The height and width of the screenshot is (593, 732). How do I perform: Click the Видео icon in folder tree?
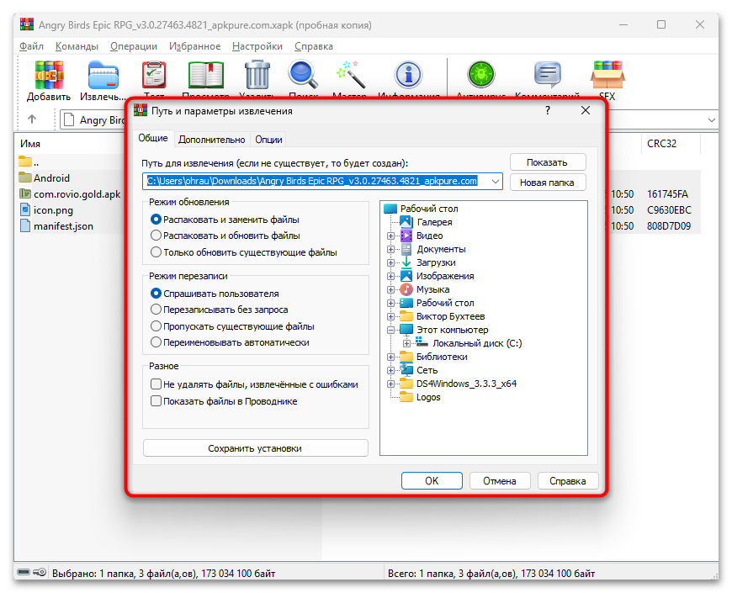click(x=406, y=236)
